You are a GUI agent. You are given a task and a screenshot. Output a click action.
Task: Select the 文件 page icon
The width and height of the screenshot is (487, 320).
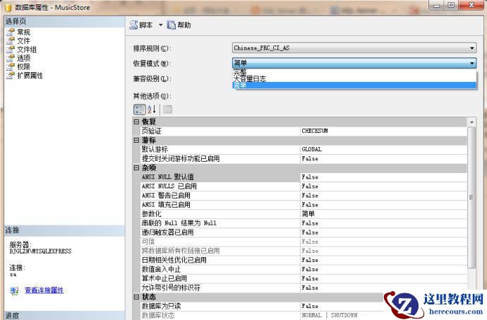click(x=11, y=41)
